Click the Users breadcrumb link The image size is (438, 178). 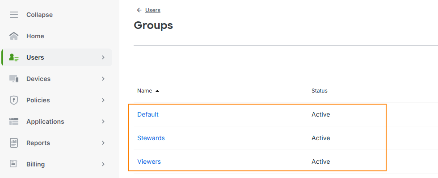153,10
